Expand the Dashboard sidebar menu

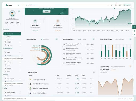(x=12, y=34)
